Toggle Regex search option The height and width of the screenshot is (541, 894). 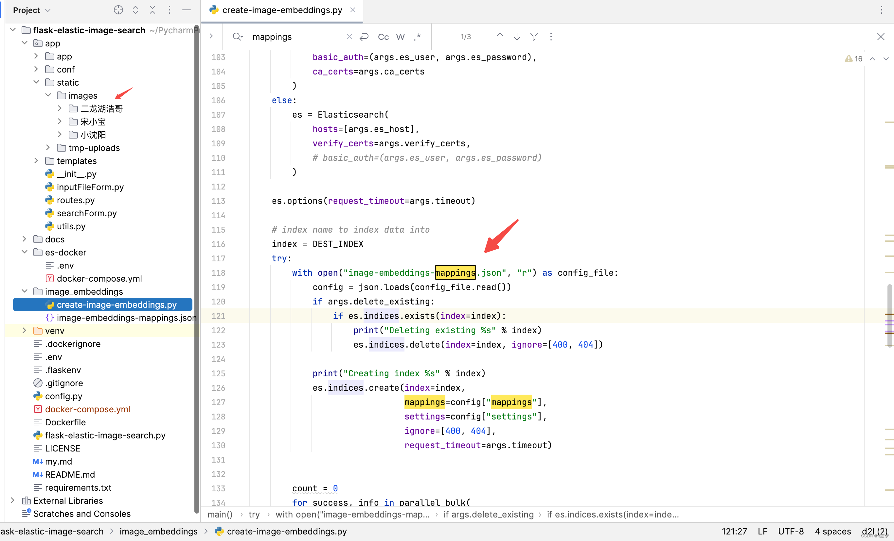(418, 37)
